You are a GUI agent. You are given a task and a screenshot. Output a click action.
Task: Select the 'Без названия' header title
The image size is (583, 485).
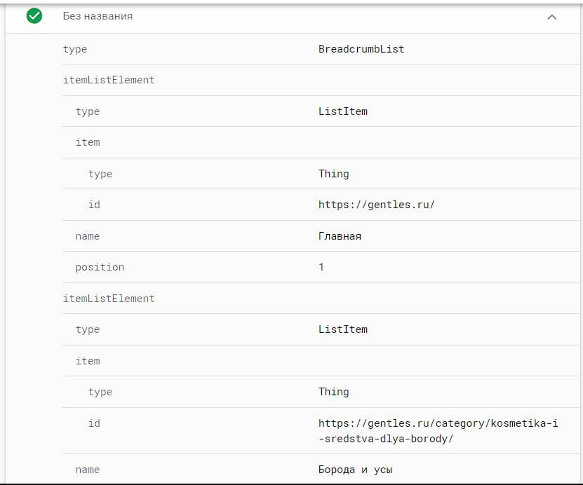[98, 16]
